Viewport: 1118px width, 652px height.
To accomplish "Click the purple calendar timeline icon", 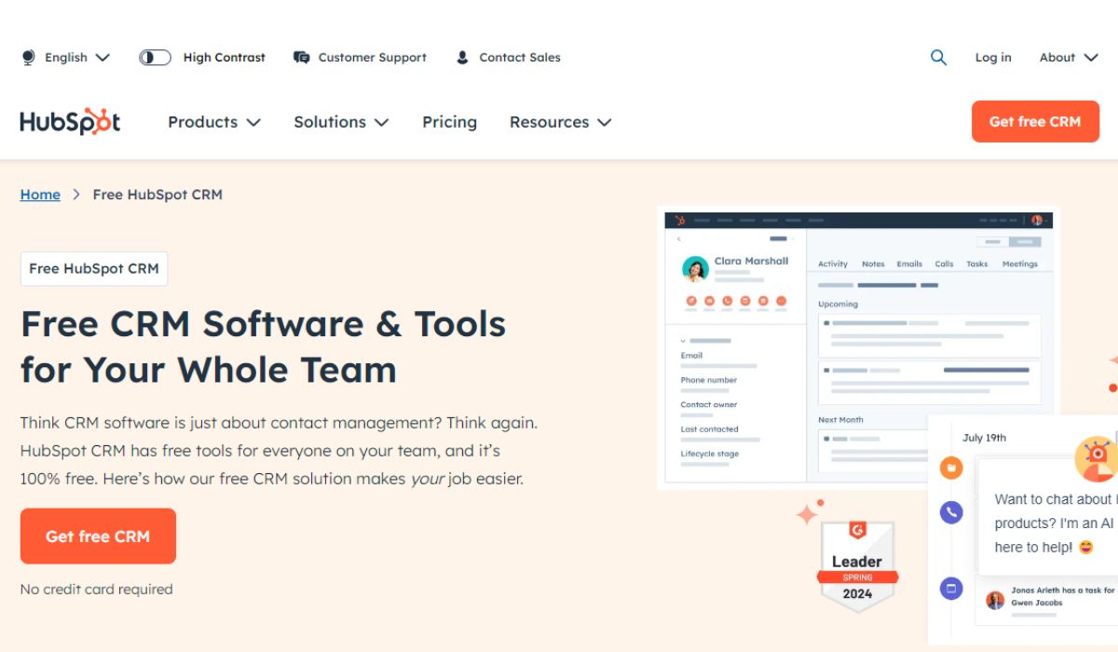I will click(x=951, y=589).
